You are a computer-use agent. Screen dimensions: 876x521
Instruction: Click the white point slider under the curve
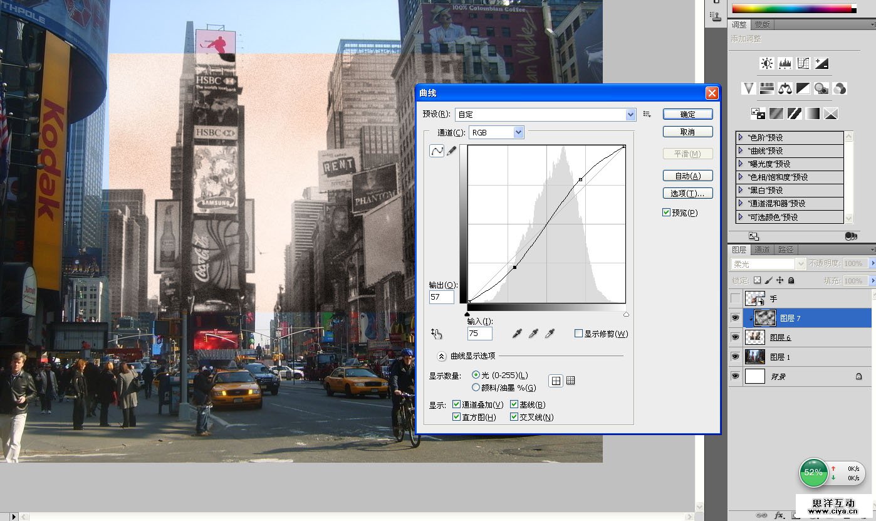pyautogui.click(x=626, y=314)
